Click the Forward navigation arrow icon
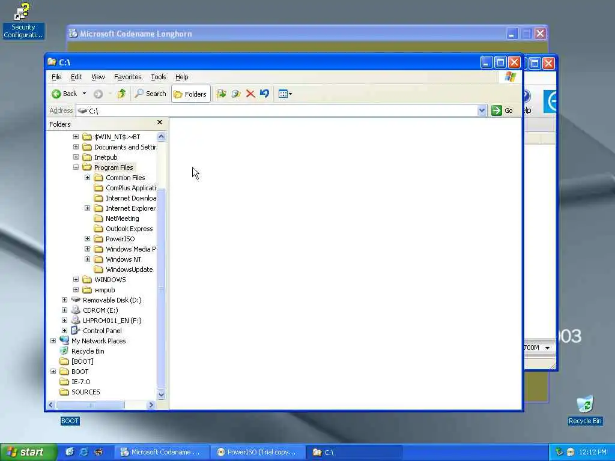 pyautogui.click(x=98, y=94)
